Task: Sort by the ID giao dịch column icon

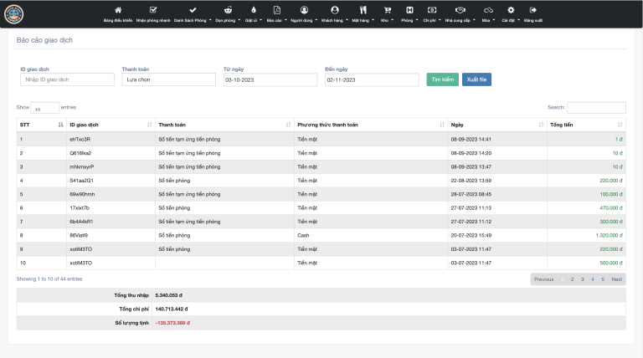Action: click(x=149, y=125)
